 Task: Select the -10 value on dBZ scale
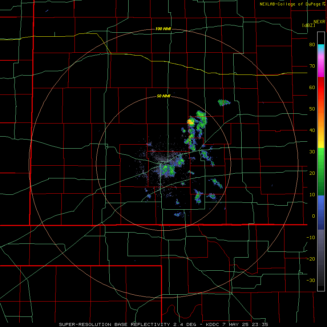point(311,238)
